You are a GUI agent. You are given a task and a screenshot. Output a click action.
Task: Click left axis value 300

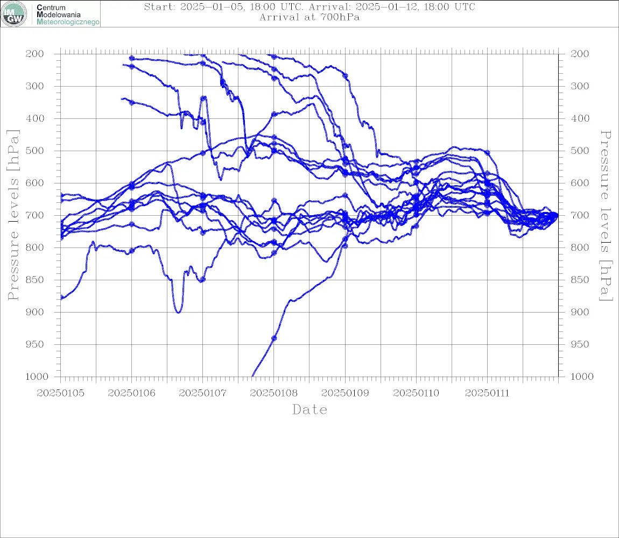[35, 86]
